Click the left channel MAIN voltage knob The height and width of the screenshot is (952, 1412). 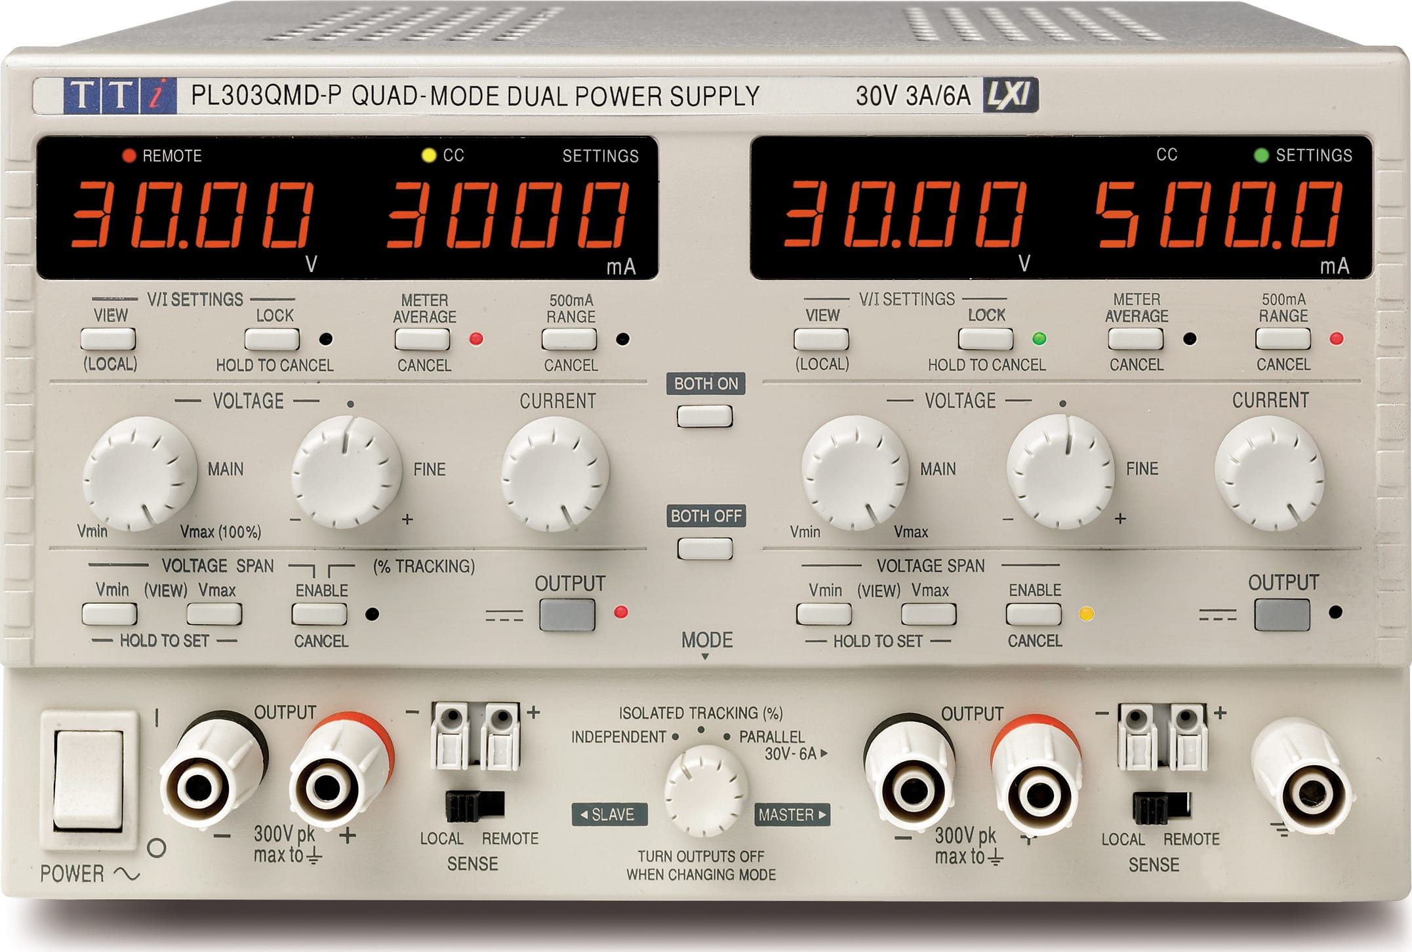pyautogui.click(x=140, y=473)
